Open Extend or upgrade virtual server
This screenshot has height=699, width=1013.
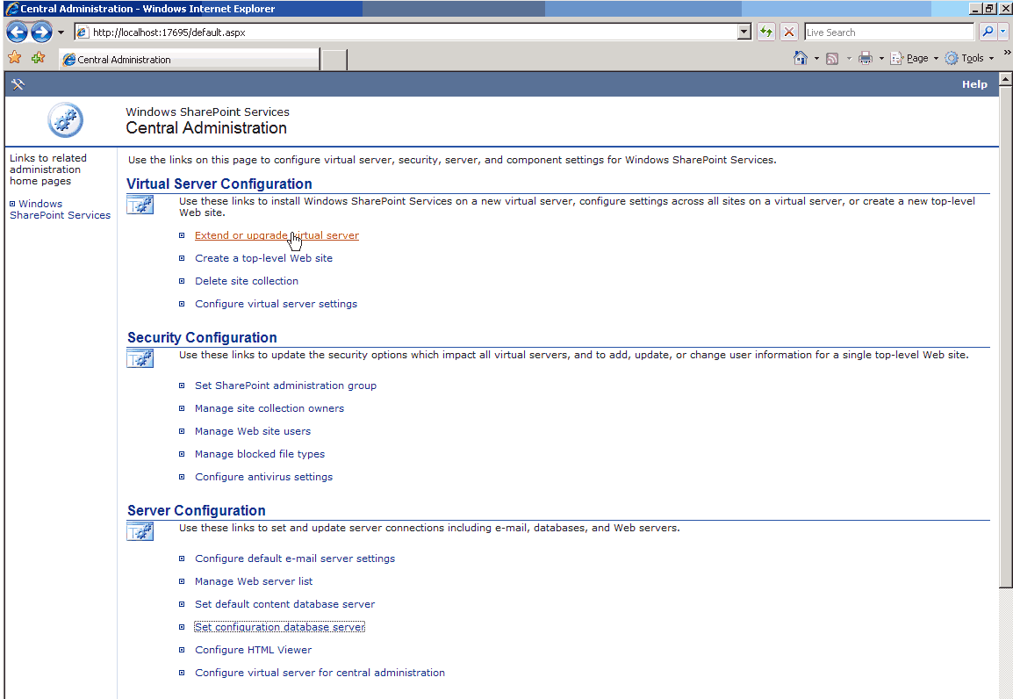tap(277, 235)
